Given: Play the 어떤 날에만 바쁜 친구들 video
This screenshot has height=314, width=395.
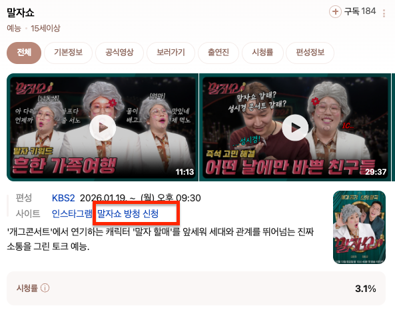Looking at the screenshot, I should pyautogui.click(x=295, y=127).
